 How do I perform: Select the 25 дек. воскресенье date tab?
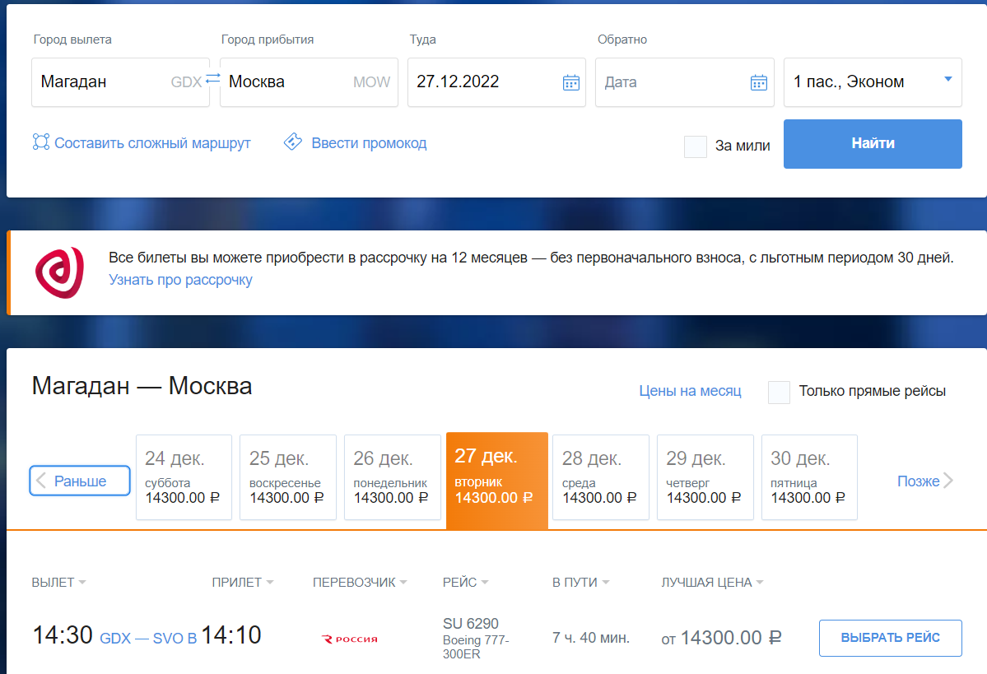pyautogui.click(x=287, y=477)
